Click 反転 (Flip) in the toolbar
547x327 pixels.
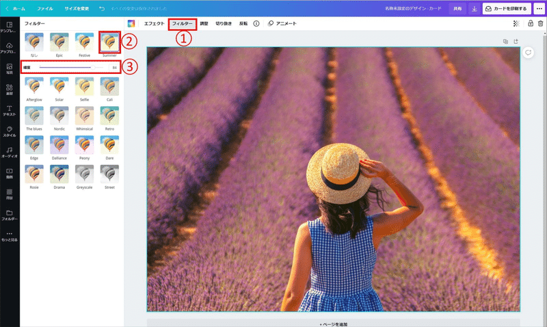click(243, 23)
